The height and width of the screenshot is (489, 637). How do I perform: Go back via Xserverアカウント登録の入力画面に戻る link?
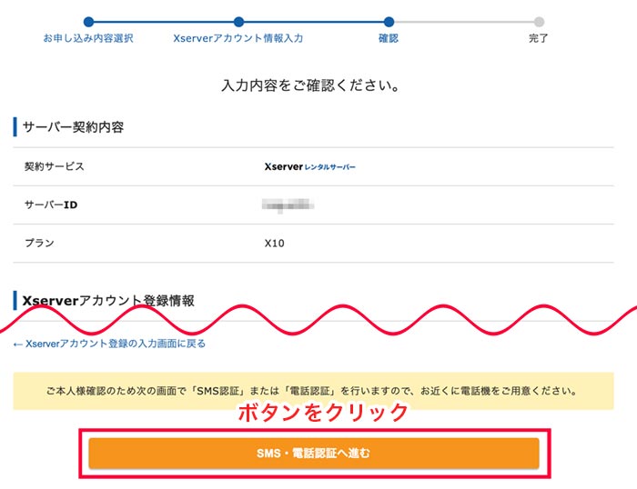click(x=109, y=344)
